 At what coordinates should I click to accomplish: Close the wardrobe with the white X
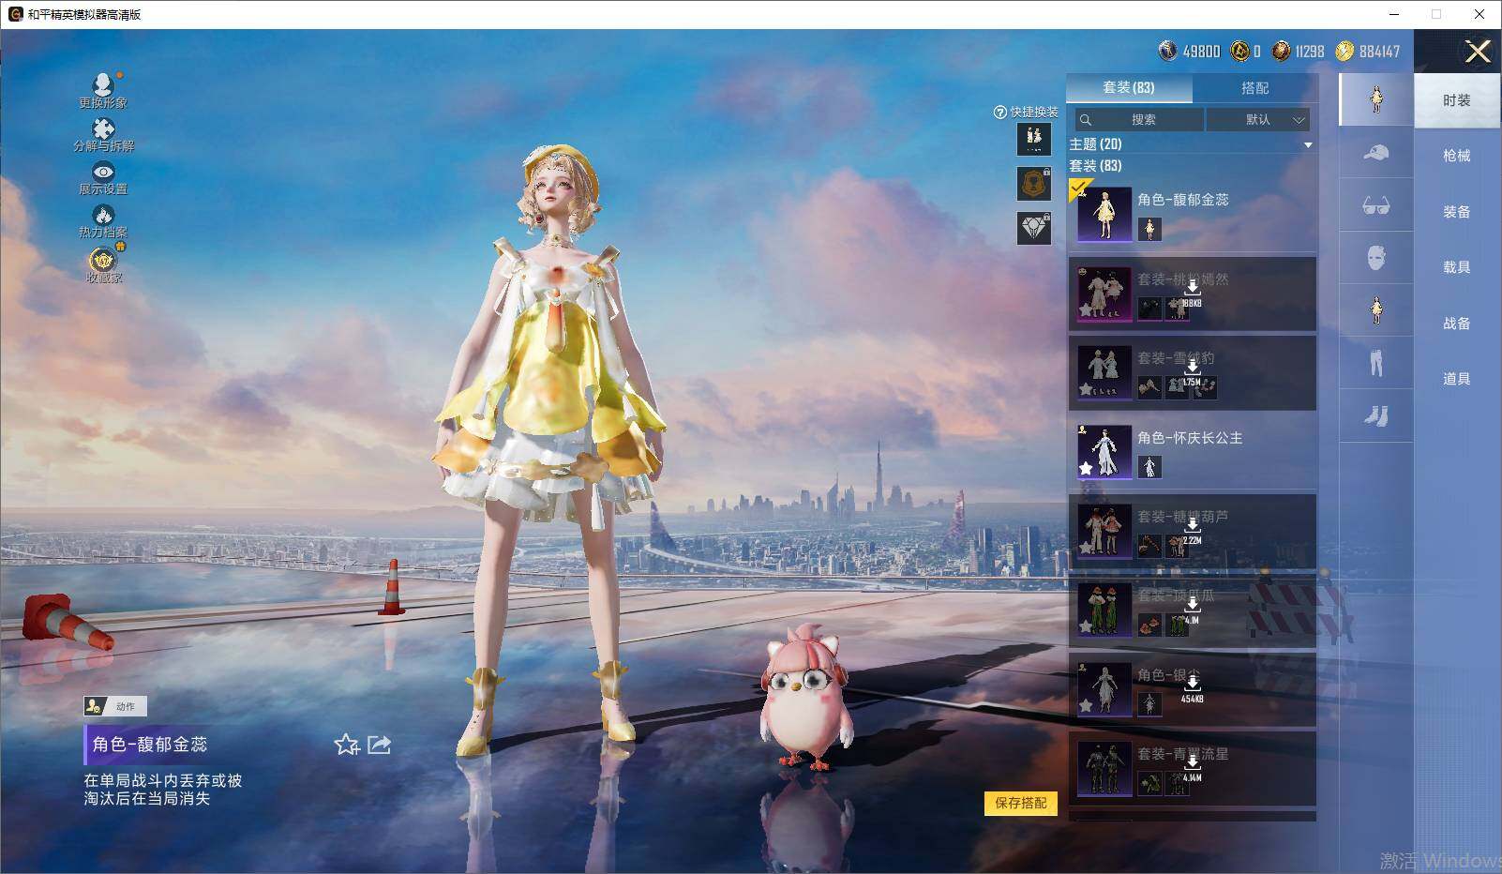[1478, 52]
